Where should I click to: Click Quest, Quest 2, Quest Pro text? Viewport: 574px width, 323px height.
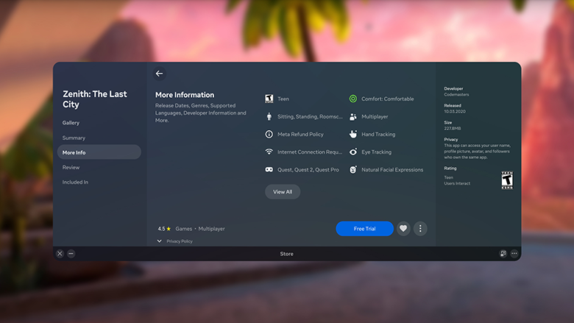click(308, 170)
